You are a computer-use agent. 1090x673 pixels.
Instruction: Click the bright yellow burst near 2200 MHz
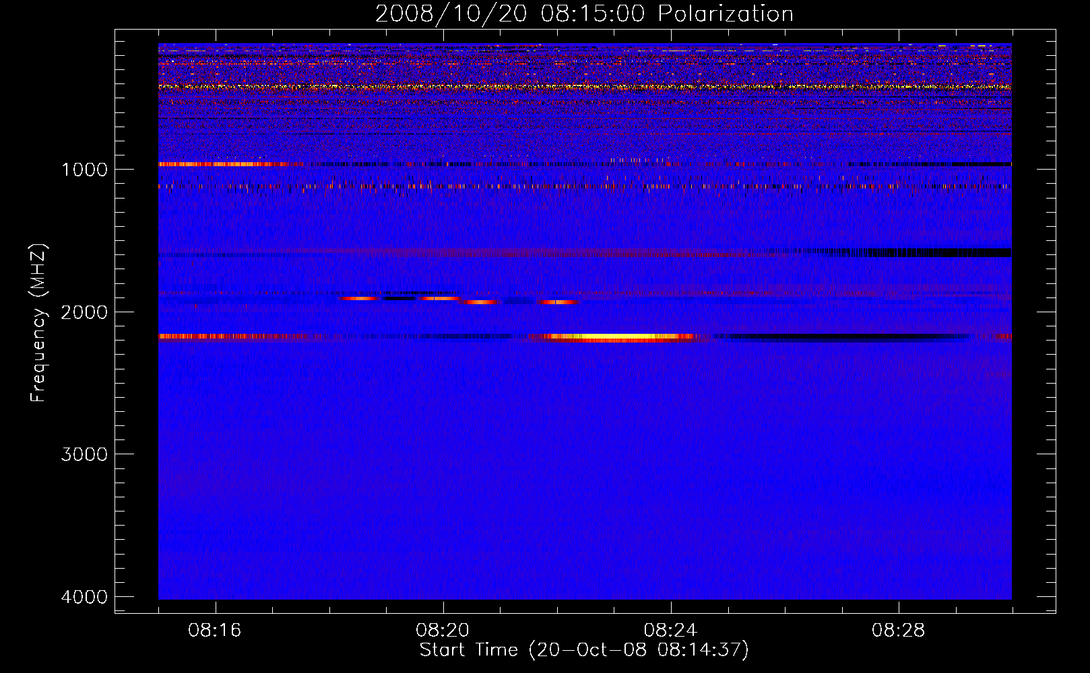pos(620,336)
